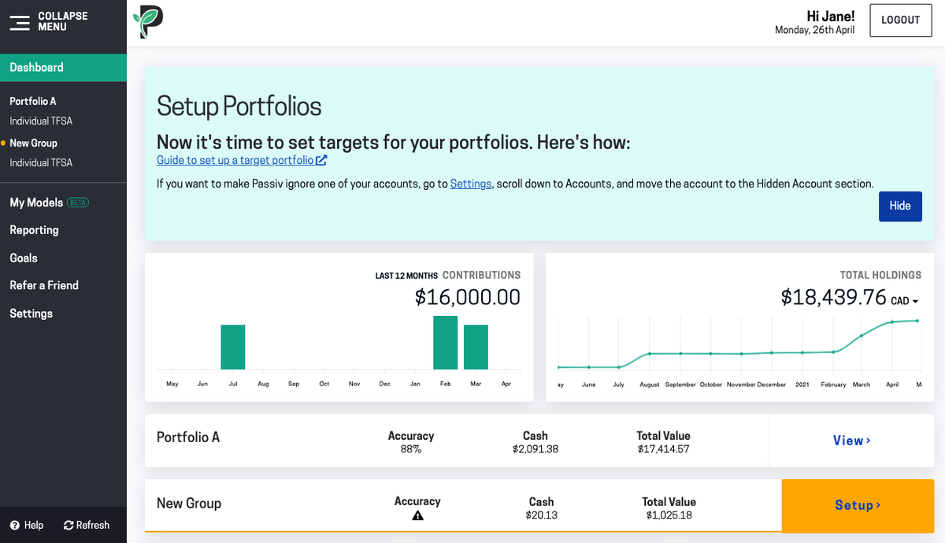Go to Refer a Friend
The height and width of the screenshot is (543, 945).
[44, 285]
